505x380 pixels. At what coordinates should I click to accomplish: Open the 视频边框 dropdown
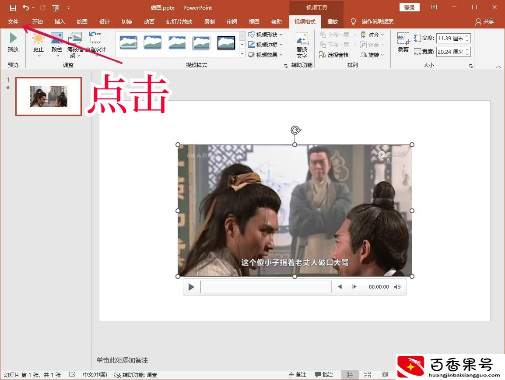click(x=265, y=45)
